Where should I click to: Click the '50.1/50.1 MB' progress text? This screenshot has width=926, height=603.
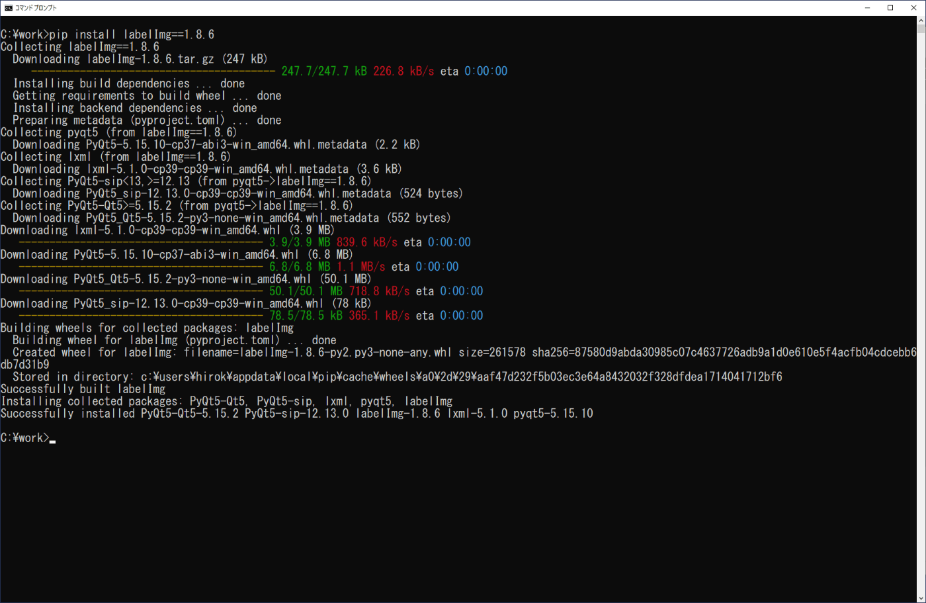point(306,291)
